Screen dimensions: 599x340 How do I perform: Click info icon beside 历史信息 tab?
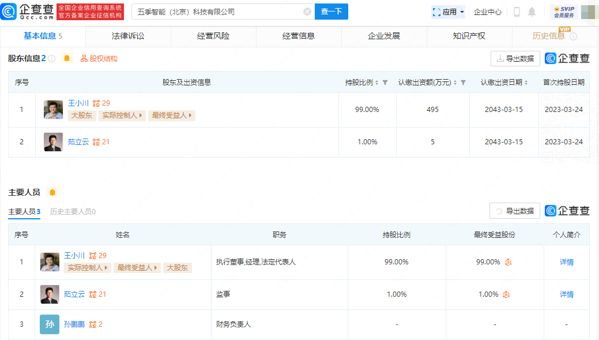point(574,36)
